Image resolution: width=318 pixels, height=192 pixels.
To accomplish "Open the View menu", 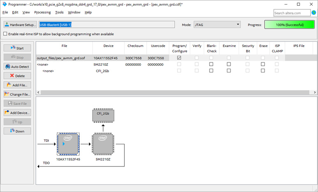I will click(x=26, y=12).
